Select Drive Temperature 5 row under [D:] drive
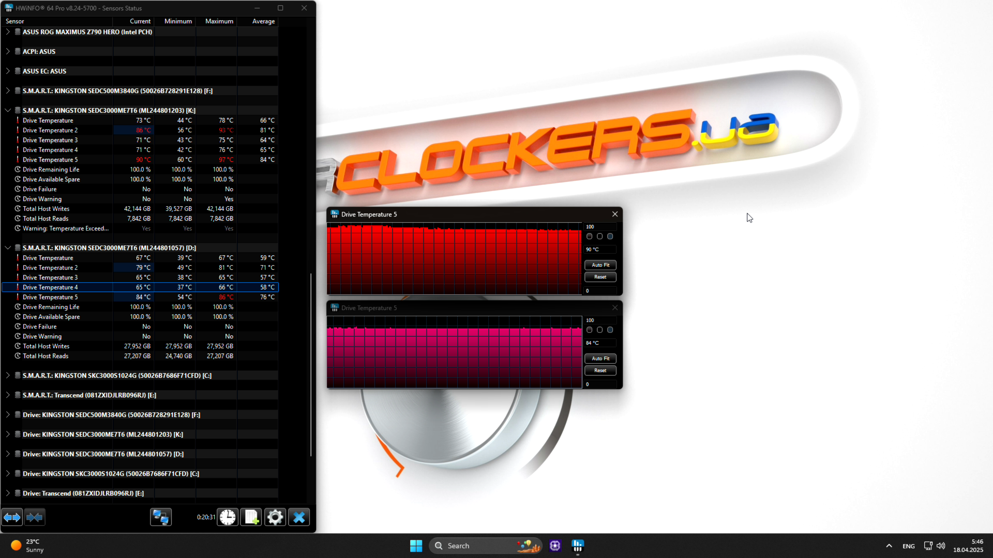 point(50,297)
